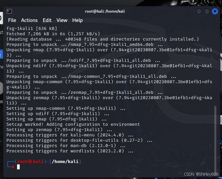Click 'Setting up nmap-common' line

coord(66,108)
